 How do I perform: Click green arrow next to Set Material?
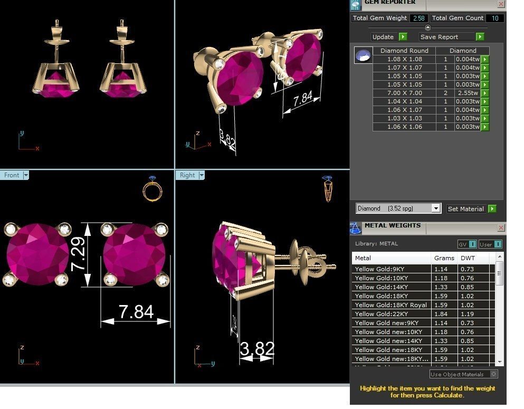coord(492,209)
